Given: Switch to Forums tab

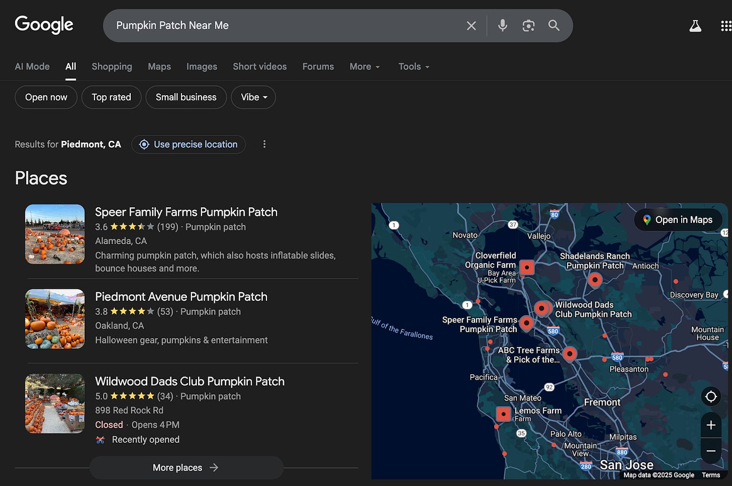Looking at the screenshot, I should [318, 66].
